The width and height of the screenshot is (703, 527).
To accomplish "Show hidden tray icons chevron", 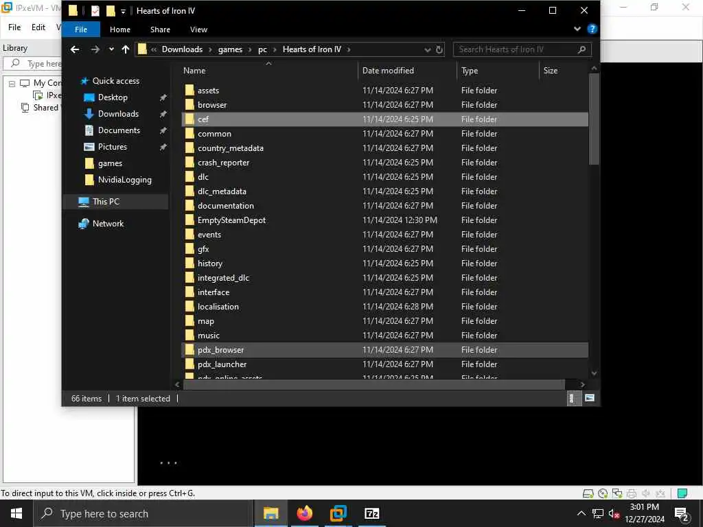I will [x=581, y=513].
